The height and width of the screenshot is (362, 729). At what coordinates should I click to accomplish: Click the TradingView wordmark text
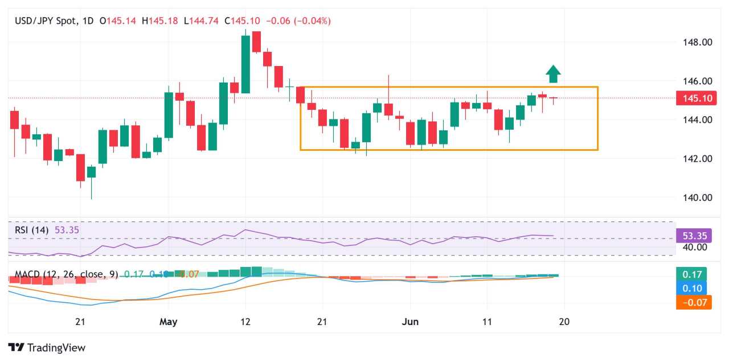pos(56,347)
